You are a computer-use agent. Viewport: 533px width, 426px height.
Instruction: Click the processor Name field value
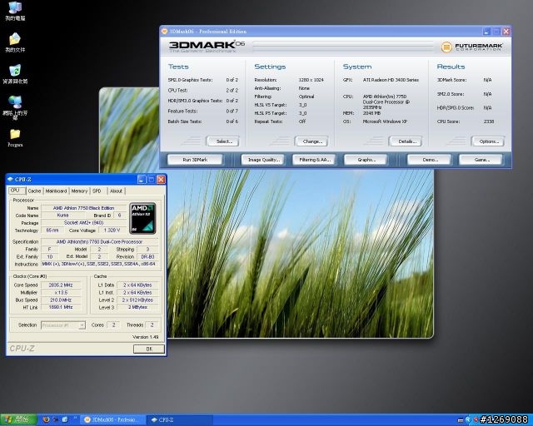(x=83, y=208)
